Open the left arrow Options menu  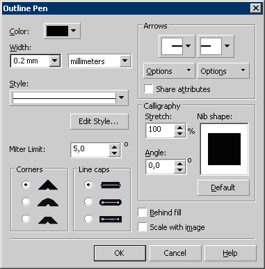(169, 70)
